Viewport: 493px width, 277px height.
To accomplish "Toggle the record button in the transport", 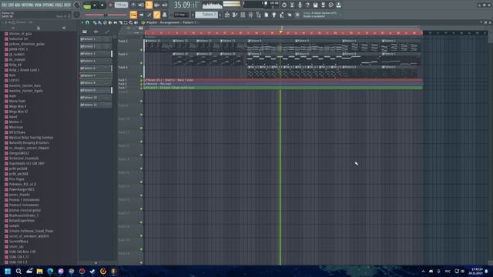I will (x=110, y=5).
